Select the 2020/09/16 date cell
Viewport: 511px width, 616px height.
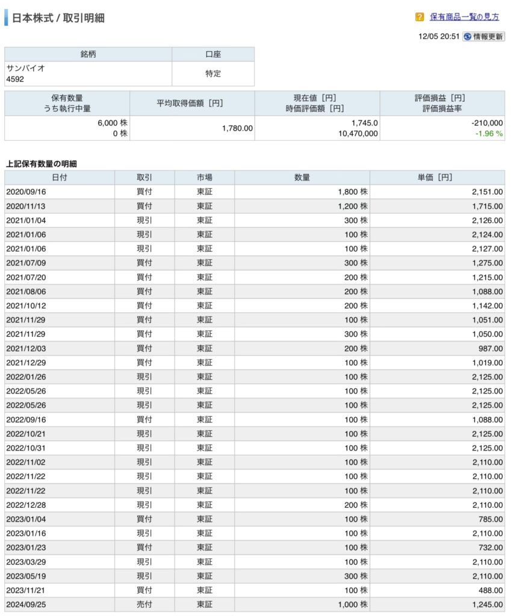pos(25,192)
